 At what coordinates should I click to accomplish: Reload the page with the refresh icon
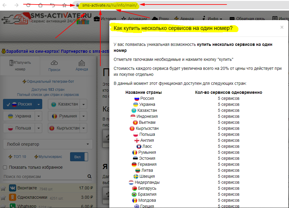point(28,5)
